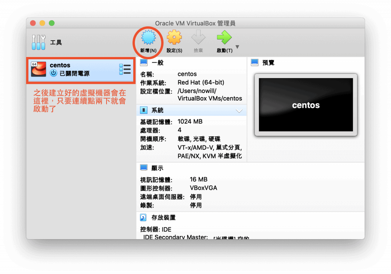The height and width of the screenshot is (274, 391).
Task: Click the Red Hat centos OS icon
Action: pos(39,69)
